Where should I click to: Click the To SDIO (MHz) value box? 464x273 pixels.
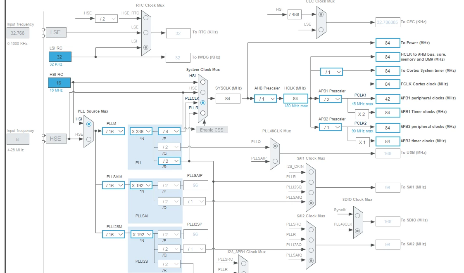point(388,221)
